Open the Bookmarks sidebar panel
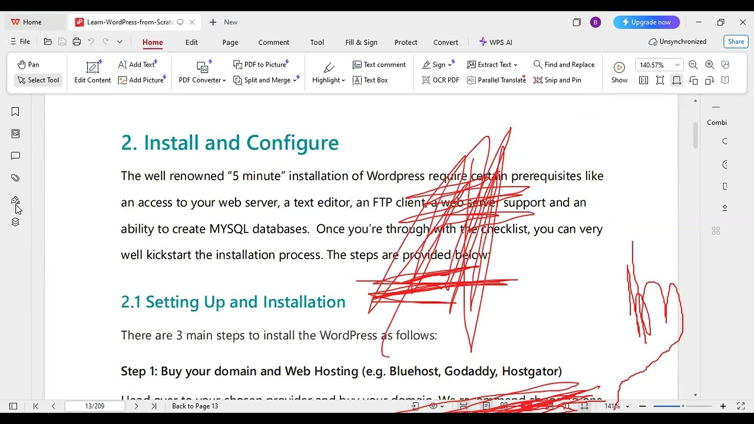This screenshot has width=754, height=424. (15, 112)
